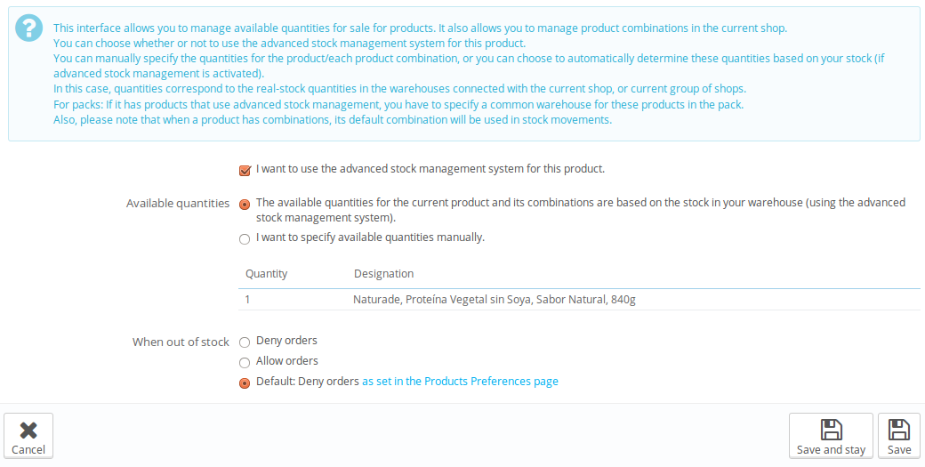Click the Save and stay floppy disk icon

pyautogui.click(x=831, y=430)
